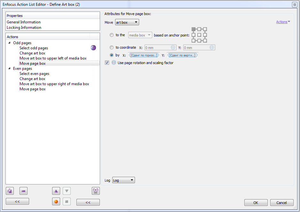Click the Cancel button
The image size is (300, 212).
(x=282, y=203)
